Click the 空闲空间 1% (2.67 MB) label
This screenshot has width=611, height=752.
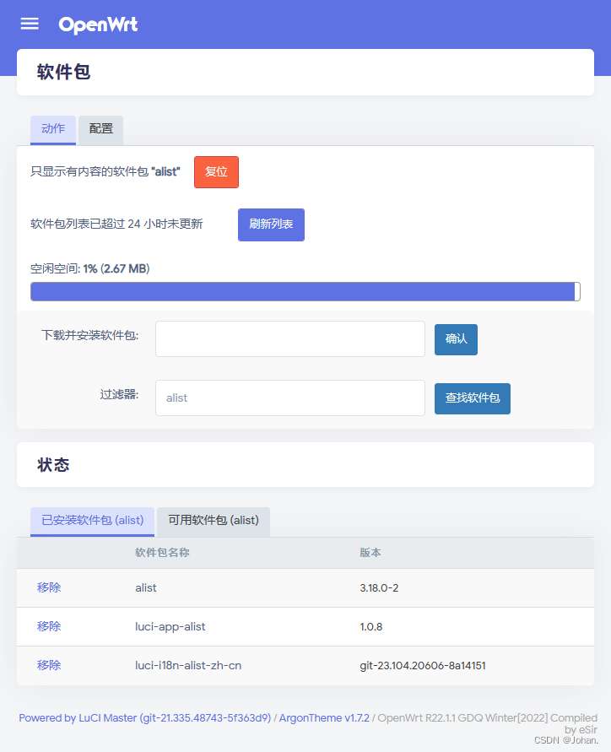pyautogui.click(x=89, y=268)
